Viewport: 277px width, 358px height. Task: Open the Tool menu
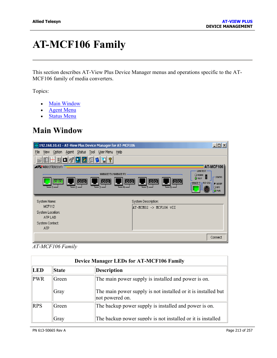(92, 152)
